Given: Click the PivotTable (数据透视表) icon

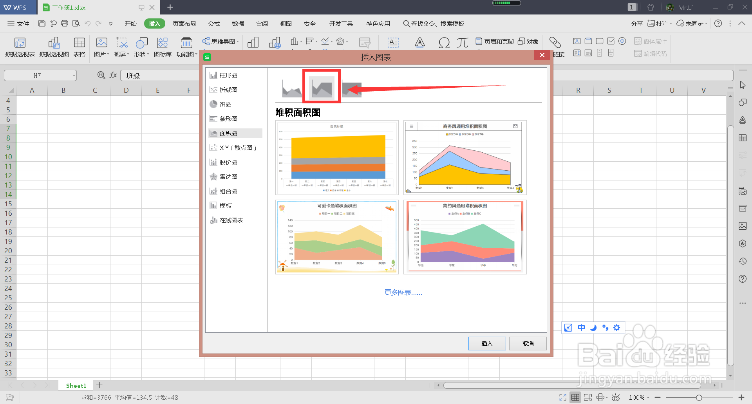Looking at the screenshot, I should tap(20, 42).
